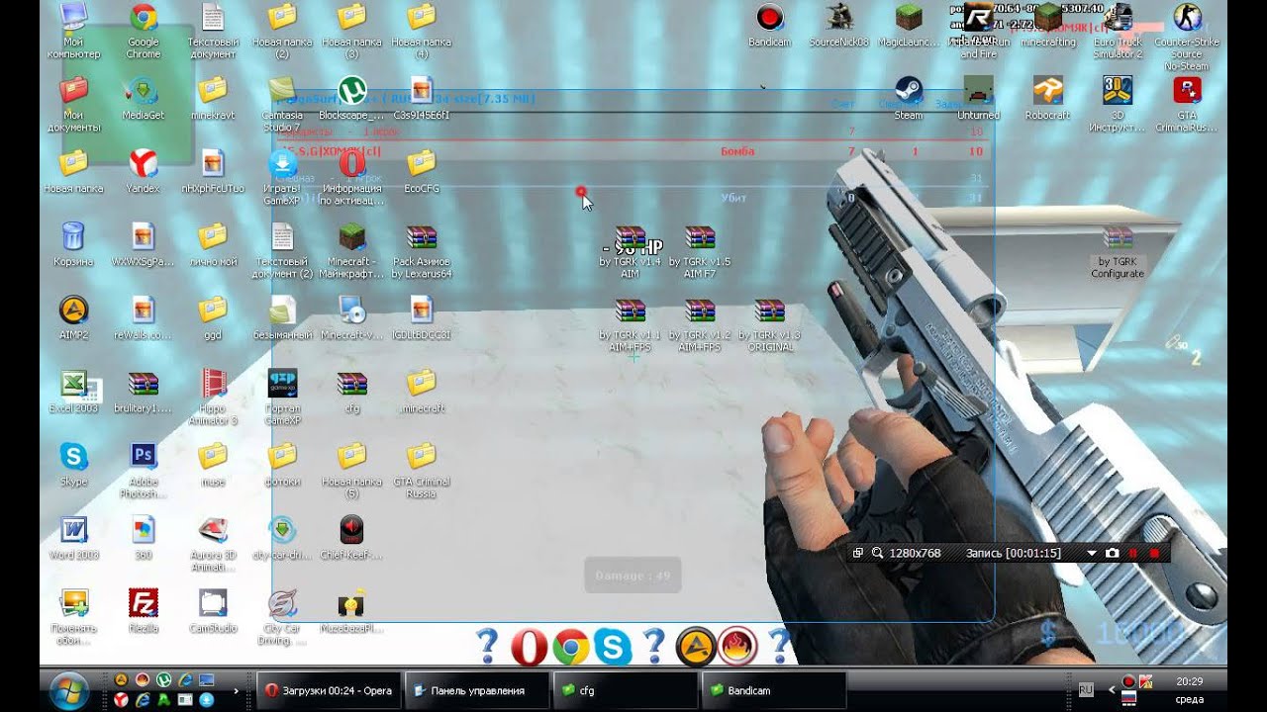This screenshot has height=712, width=1267.
Task: Open Bandicam desktop shortcut
Action: [769, 17]
